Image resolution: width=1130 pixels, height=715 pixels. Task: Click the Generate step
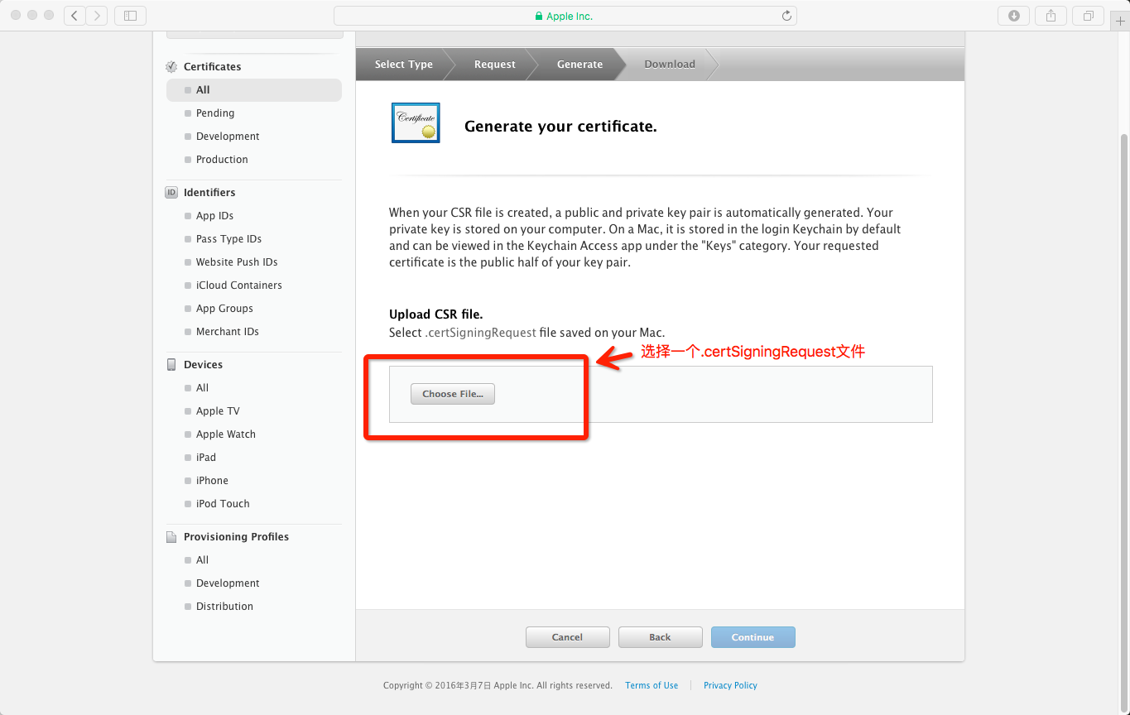coord(579,65)
